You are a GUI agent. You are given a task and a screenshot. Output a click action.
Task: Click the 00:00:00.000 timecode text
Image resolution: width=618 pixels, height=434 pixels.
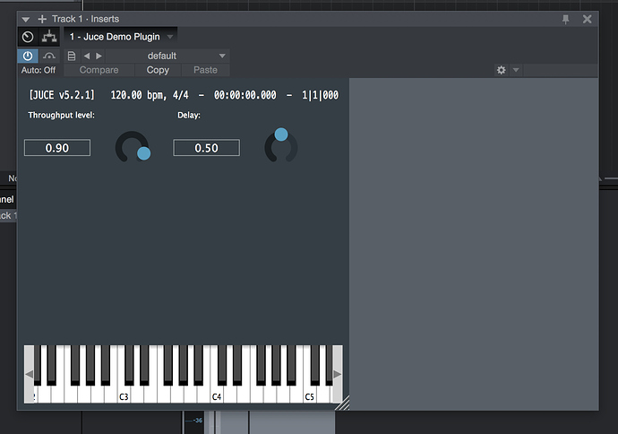(x=245, y=95)
